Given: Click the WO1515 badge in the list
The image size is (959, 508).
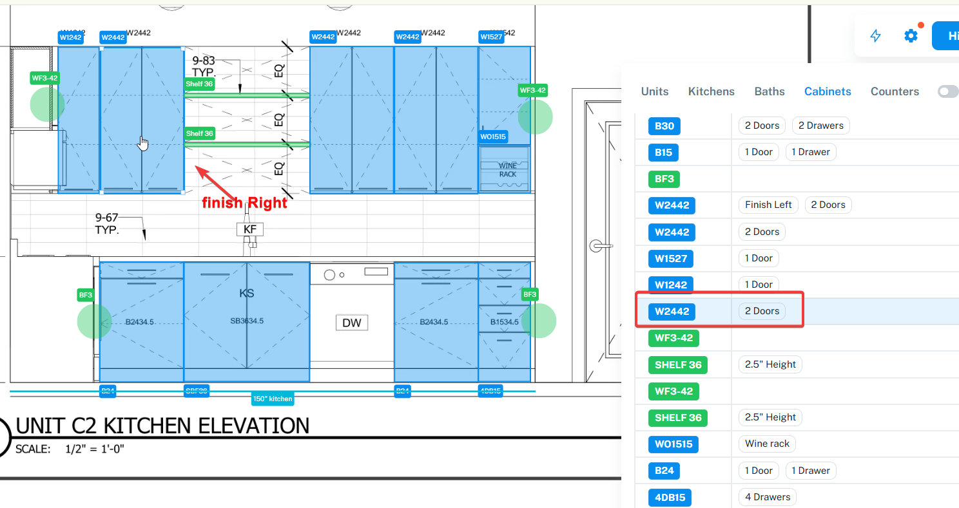Looking at the screenshot, I should 673,444.
